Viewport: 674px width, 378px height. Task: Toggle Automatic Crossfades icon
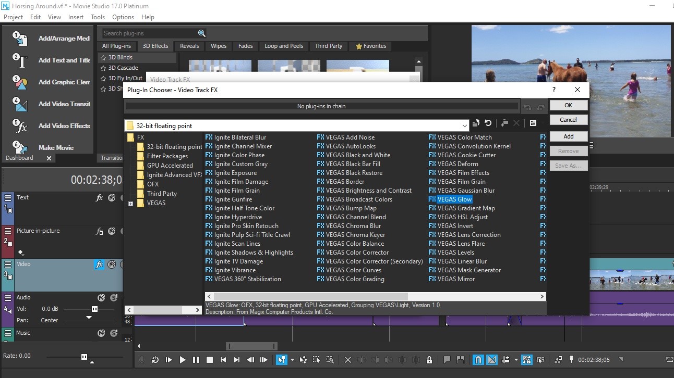coord(492,360)
